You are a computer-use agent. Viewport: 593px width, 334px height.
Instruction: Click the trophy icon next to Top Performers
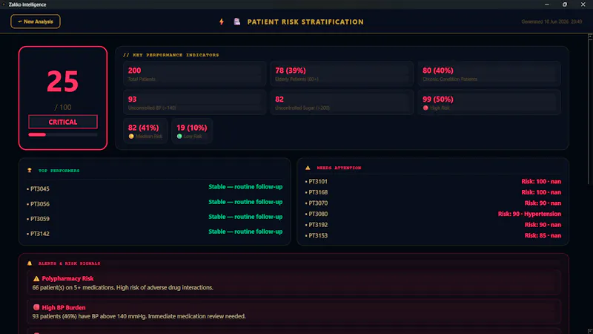click(x=30, y=171)
